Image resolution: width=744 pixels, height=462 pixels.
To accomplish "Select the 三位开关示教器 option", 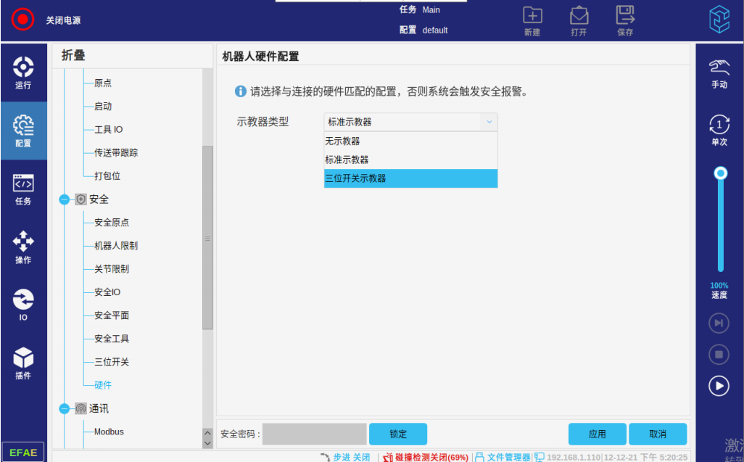I will (410, 178).
